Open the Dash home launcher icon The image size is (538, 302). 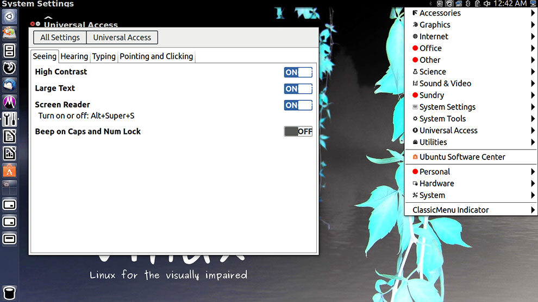(9, 16)
